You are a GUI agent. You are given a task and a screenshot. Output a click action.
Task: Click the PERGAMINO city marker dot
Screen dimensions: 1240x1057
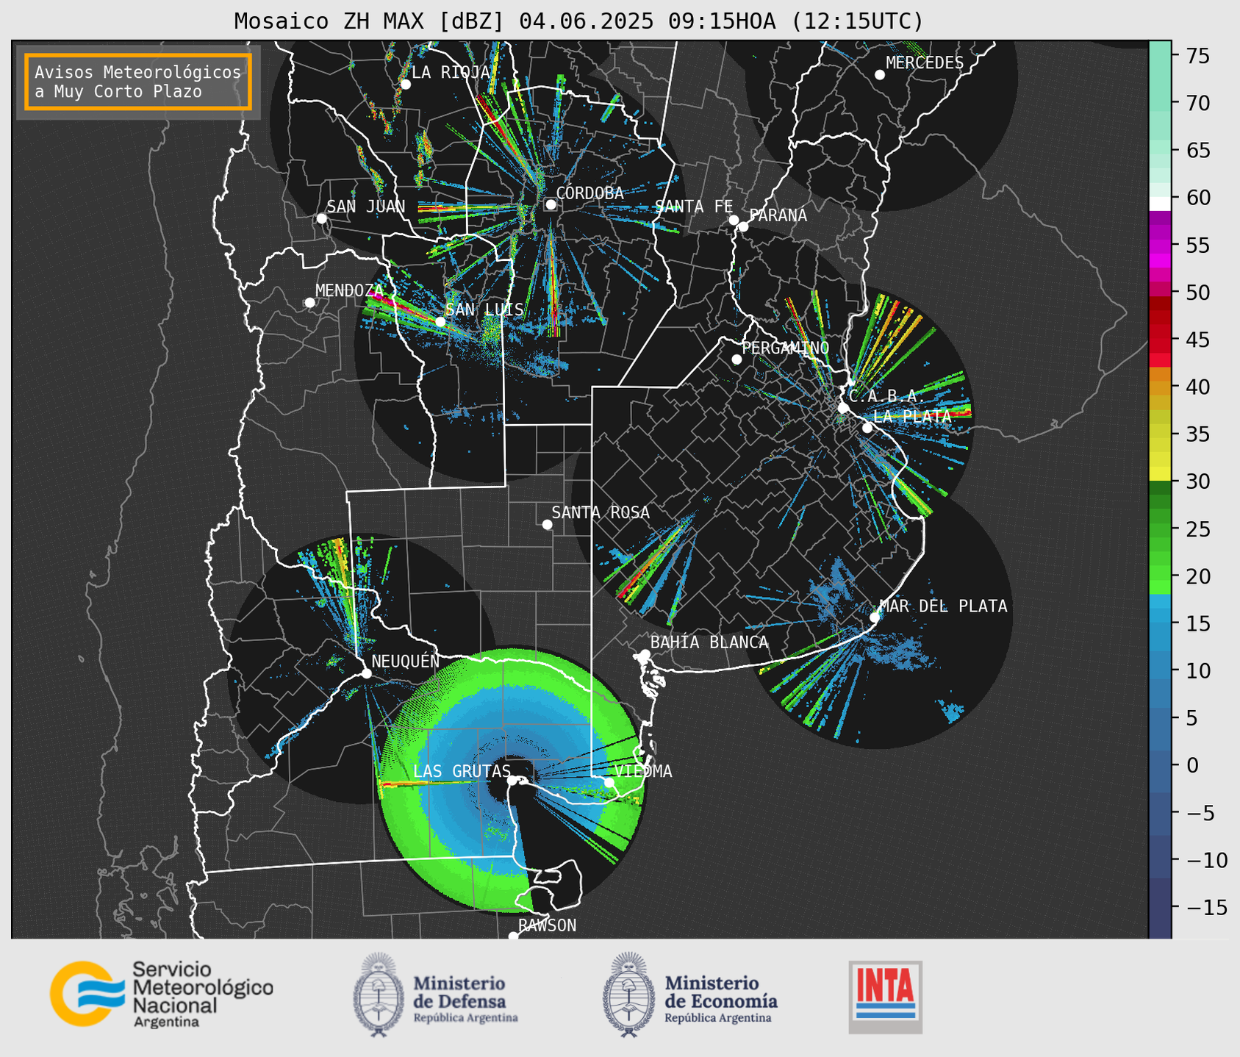pyautogui.click(x=737, y=359)
